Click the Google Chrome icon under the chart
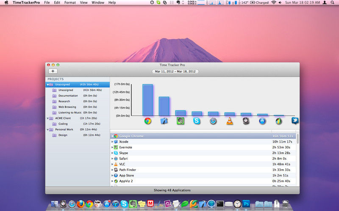 click(x=147, y=121)
